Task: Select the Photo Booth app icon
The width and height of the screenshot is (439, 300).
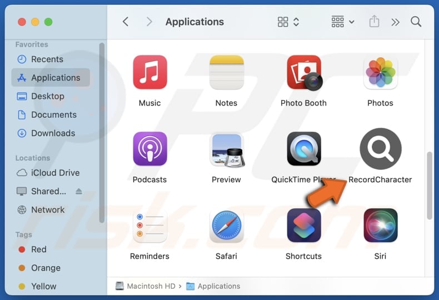Action: (304, 73)
